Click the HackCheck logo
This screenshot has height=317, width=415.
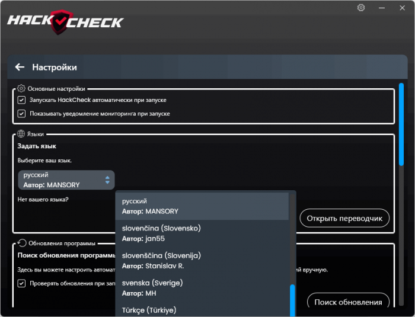click(x=65, y=23)
